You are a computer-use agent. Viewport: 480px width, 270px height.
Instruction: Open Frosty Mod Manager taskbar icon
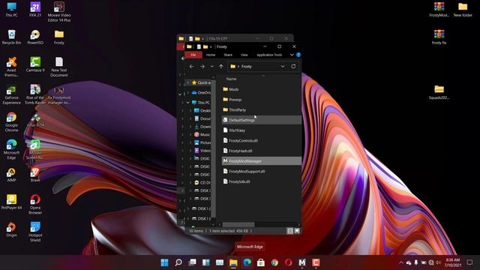301,262
